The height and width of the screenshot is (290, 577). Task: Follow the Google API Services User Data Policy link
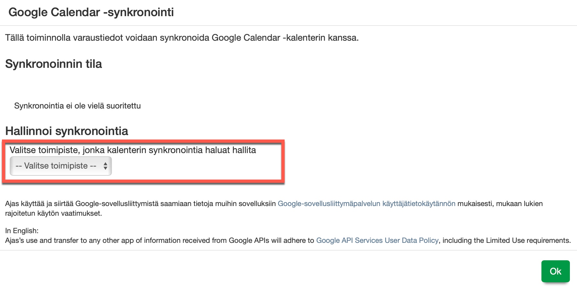[x=377, y=241]
